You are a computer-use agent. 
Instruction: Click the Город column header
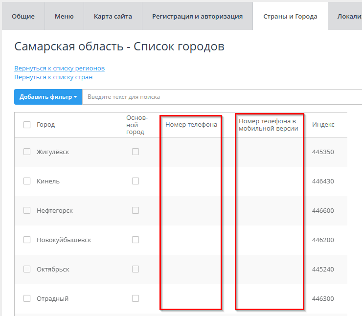pyautogui.click(x=45, y=125)
